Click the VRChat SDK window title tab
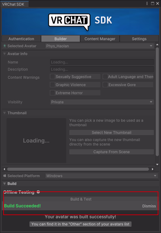This screenshot has width=161, height=233. (x=14, y=4)
